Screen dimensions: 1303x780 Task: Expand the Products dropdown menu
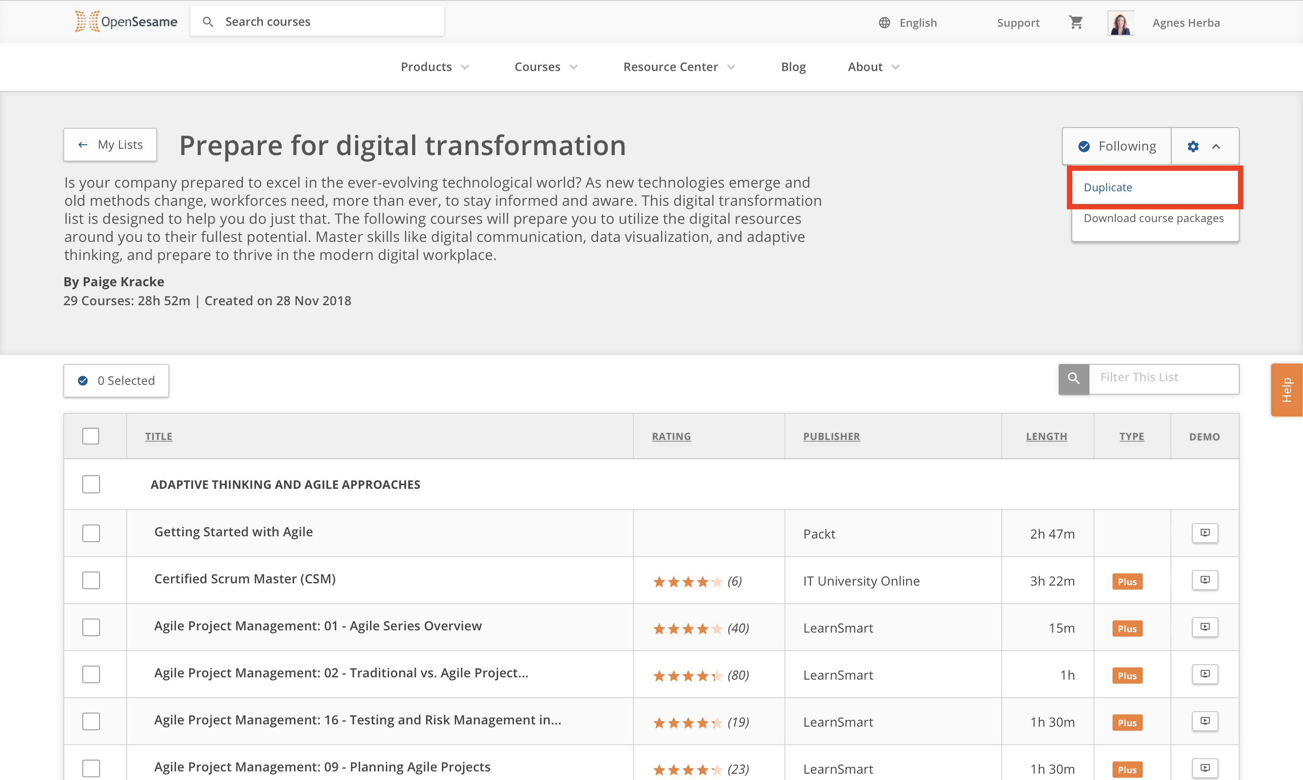tap(434, 67)
